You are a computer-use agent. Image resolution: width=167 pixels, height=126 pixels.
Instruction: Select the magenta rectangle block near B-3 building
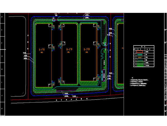(104, 75)
